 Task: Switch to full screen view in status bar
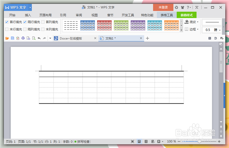pos(132,142)
